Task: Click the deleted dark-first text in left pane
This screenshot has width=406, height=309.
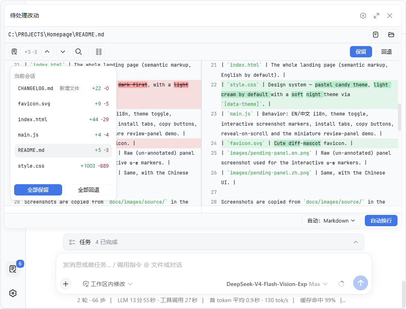Action: (132, 85)
